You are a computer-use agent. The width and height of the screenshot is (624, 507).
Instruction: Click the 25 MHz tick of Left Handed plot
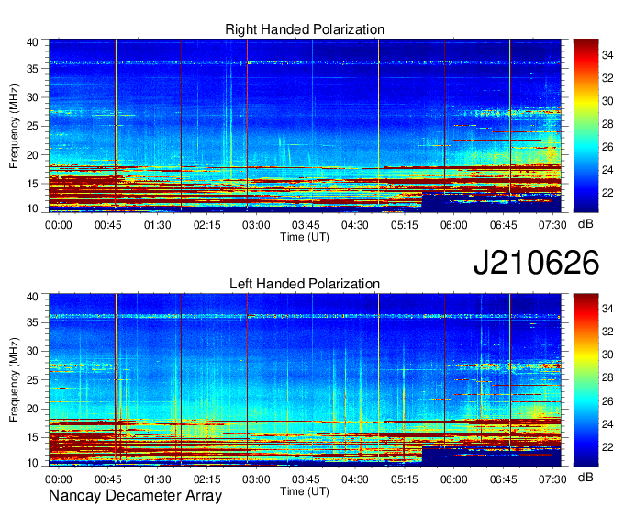(x=33, y=380)
